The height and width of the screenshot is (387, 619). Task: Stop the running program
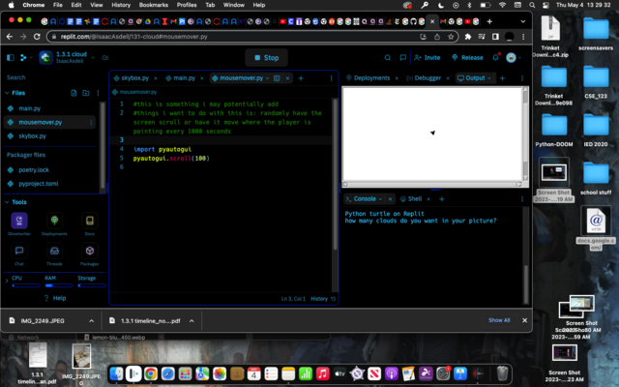pos(266,58)
